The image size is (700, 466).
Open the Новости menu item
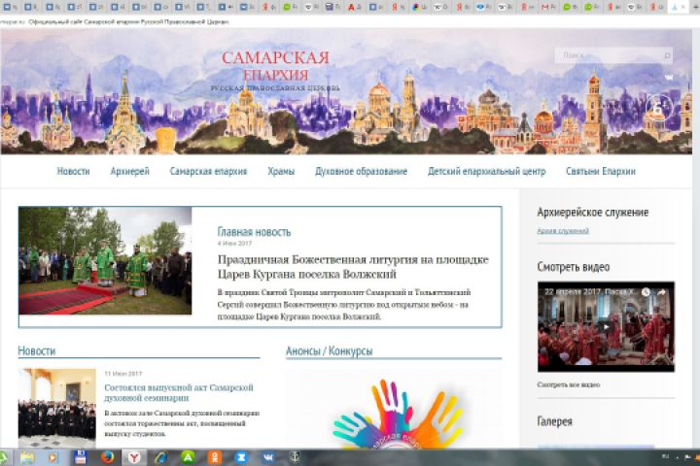(73, 171)
